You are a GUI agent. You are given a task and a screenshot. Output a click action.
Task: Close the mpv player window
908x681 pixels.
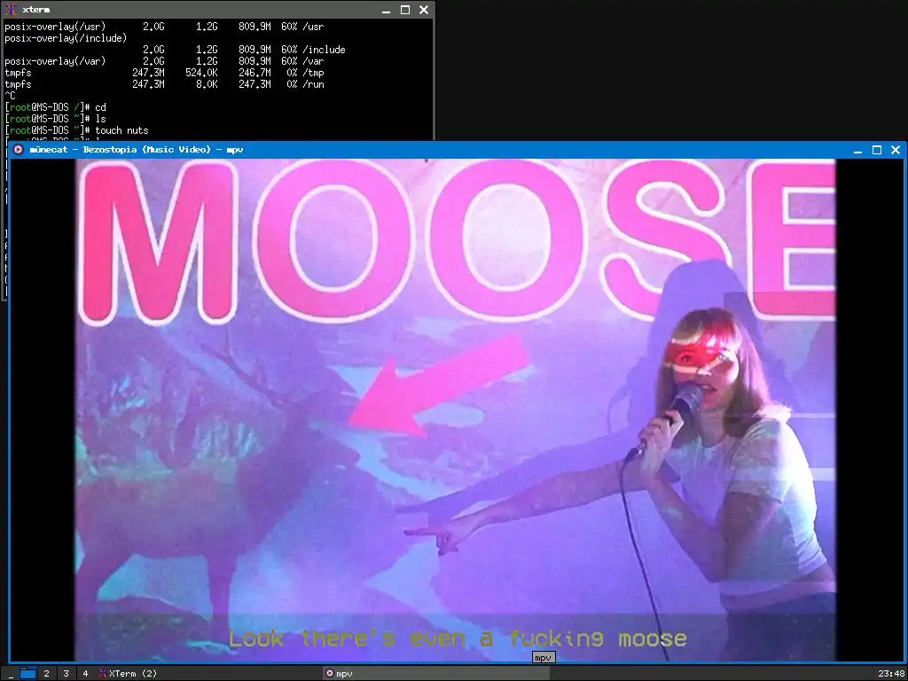[x=896, y=150]
